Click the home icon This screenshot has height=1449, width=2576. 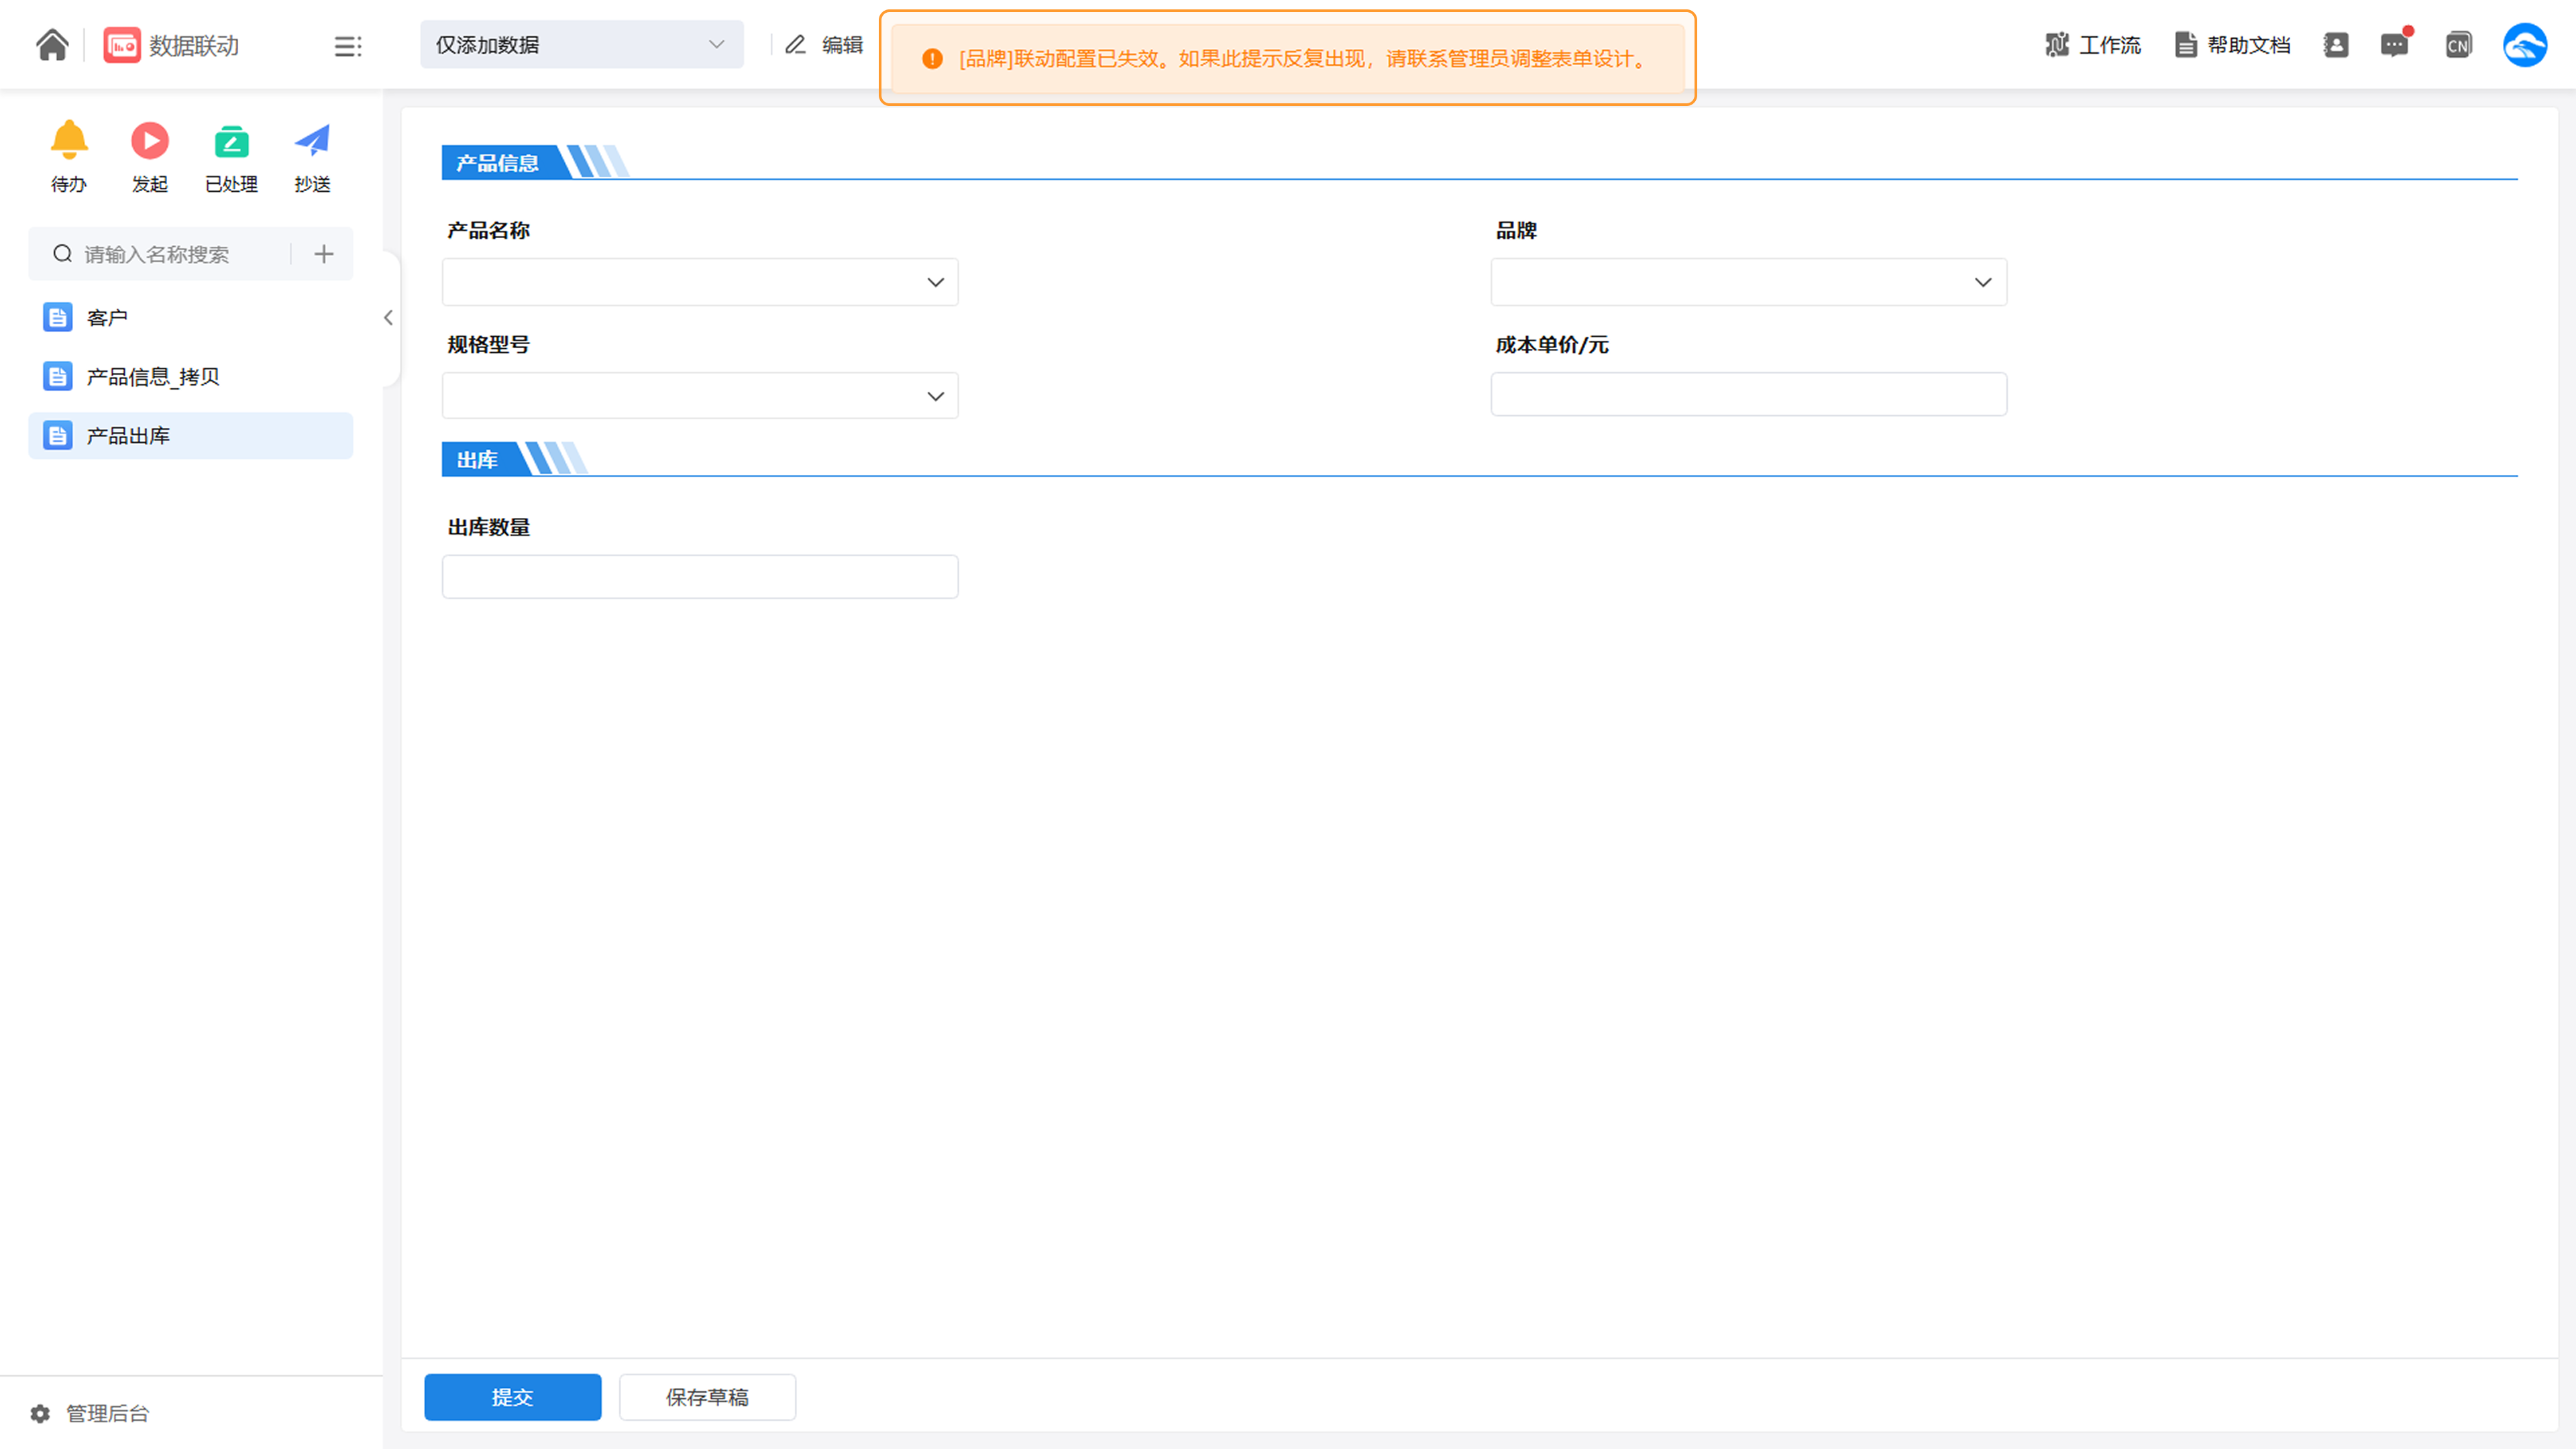point(52,45)
